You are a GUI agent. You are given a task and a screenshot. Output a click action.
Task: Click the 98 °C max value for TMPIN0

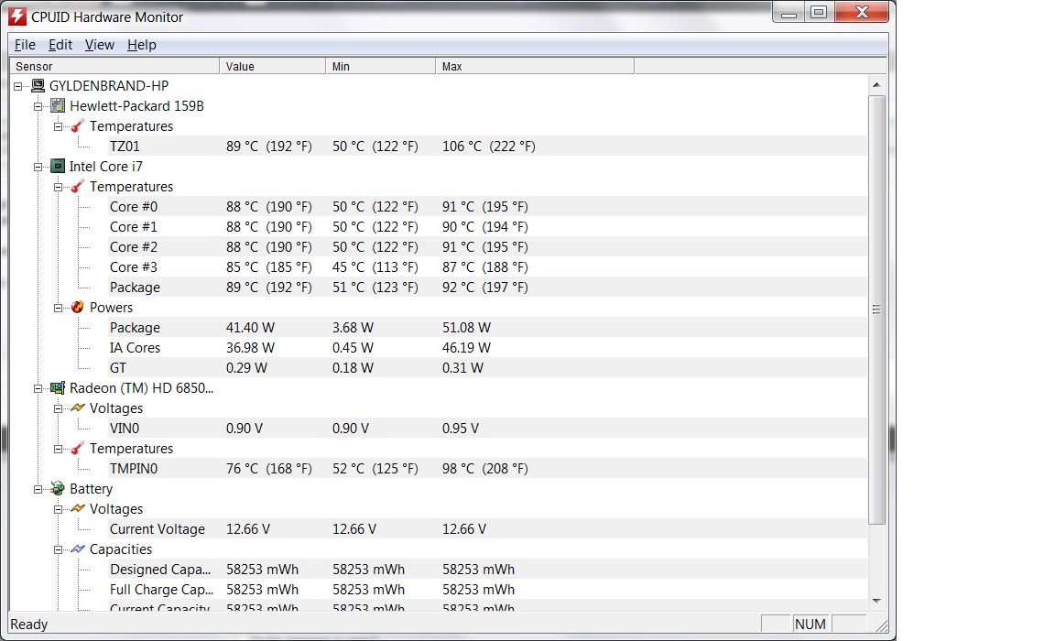pos(485,469)
